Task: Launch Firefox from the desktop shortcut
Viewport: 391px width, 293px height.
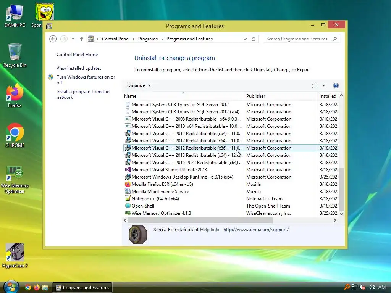Action: pos(15,95)
